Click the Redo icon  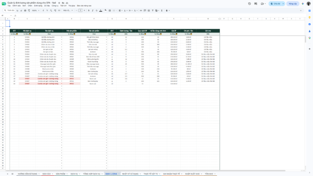click(21, 11)
